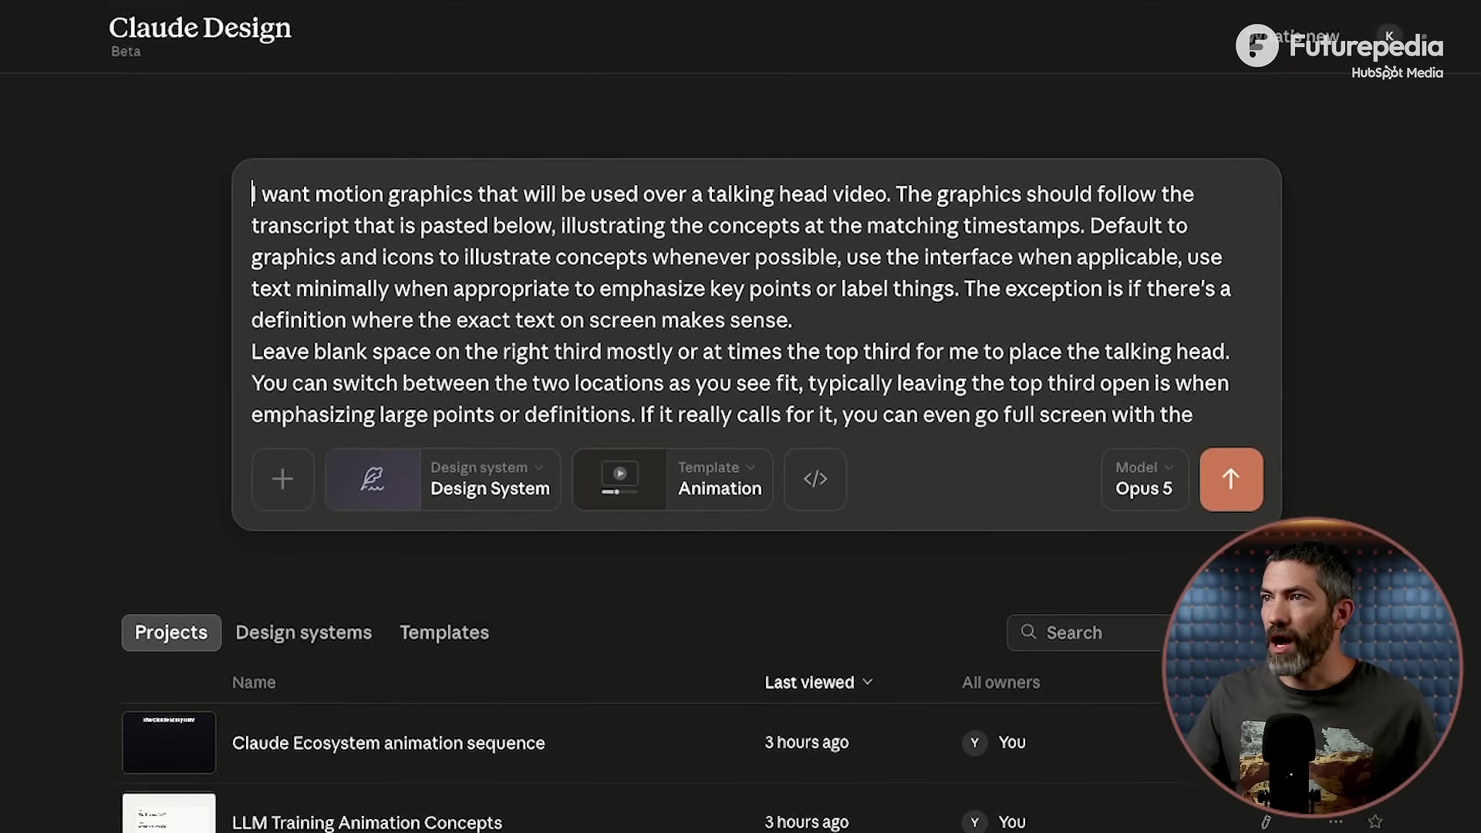Viewport: 1481px width, 833px height.
Task: Open project LLM Training Animation Concepts
Action: pos(367,822)
